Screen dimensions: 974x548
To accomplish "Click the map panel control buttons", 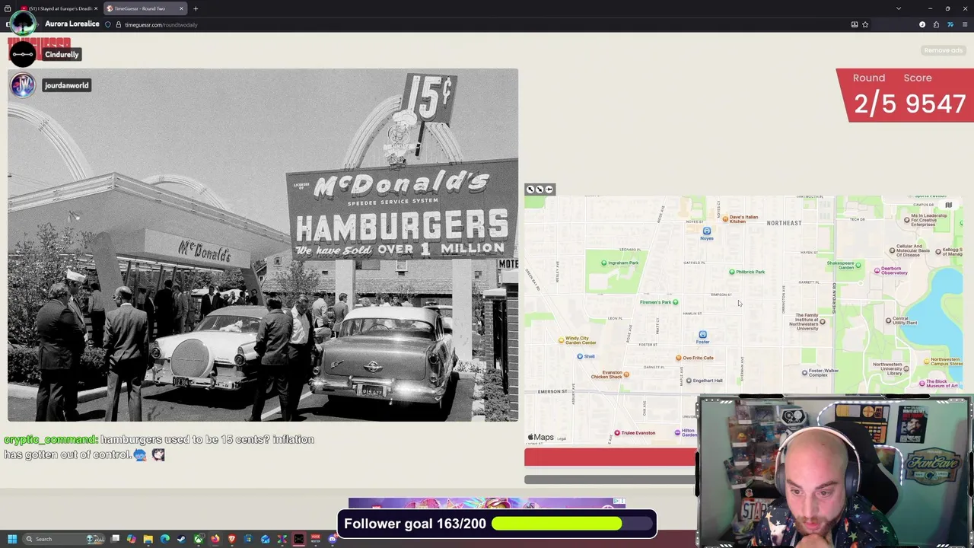I will coord(540,190).
